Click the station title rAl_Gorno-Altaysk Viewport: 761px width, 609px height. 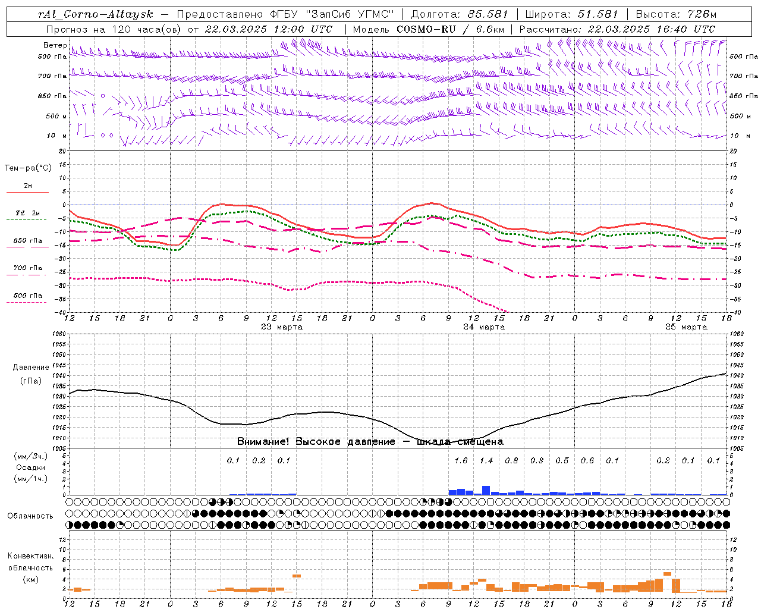95,14
